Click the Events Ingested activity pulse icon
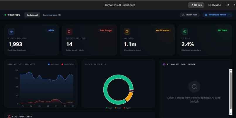This screenshot has width=236, height=118. (x=11, y=31)
